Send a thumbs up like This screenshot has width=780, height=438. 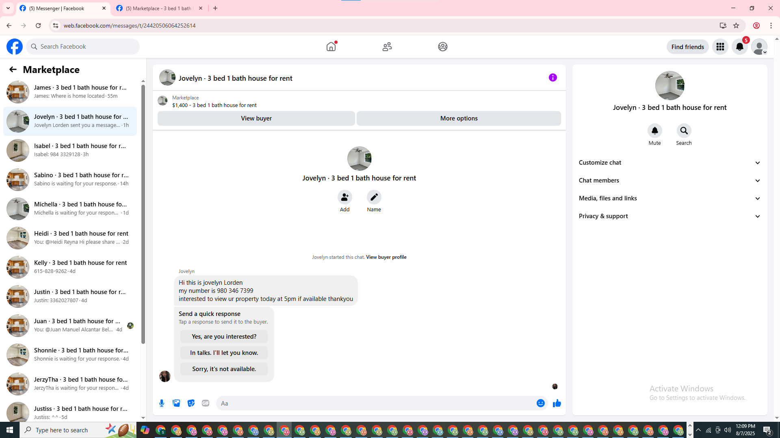tap(557, 403)
